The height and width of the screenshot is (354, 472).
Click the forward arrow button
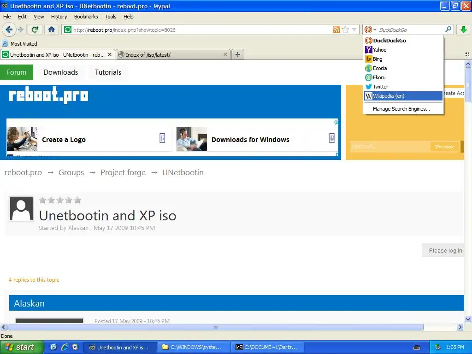click(21, 29)
